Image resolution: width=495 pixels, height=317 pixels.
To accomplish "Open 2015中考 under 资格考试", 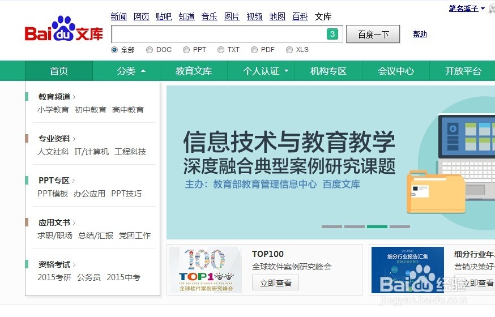I will tap(123, 277).
